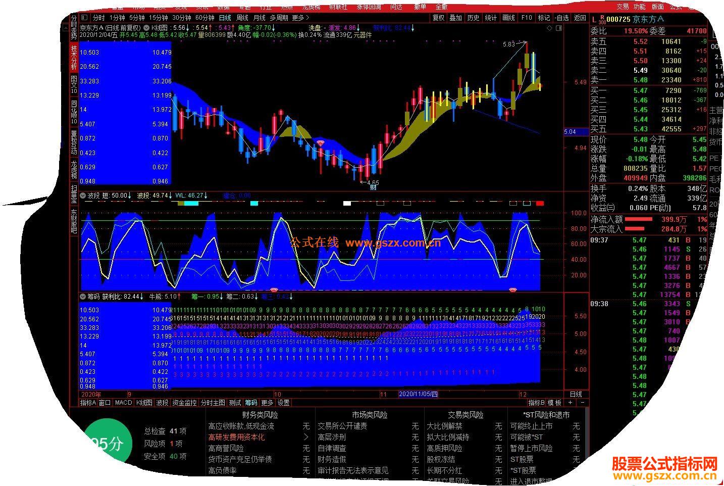Activate the 画线 drawing tool
Image resolution: width=724 pixels, height=486 pixels.
[x=508, y=18]
